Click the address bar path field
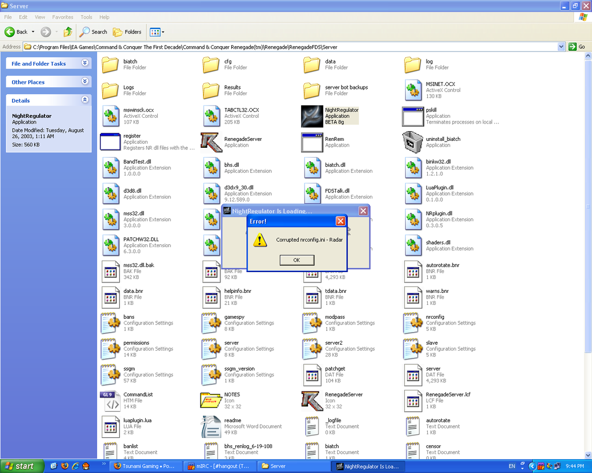The image size is (592, 473). click(x=289, y=47)
